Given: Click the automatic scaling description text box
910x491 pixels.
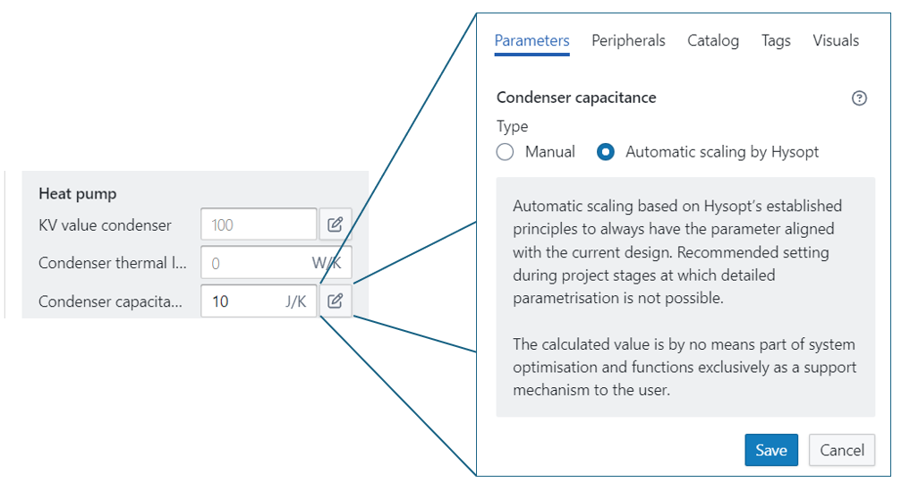Looking at the screenshot, I should [x=685, y=297].
